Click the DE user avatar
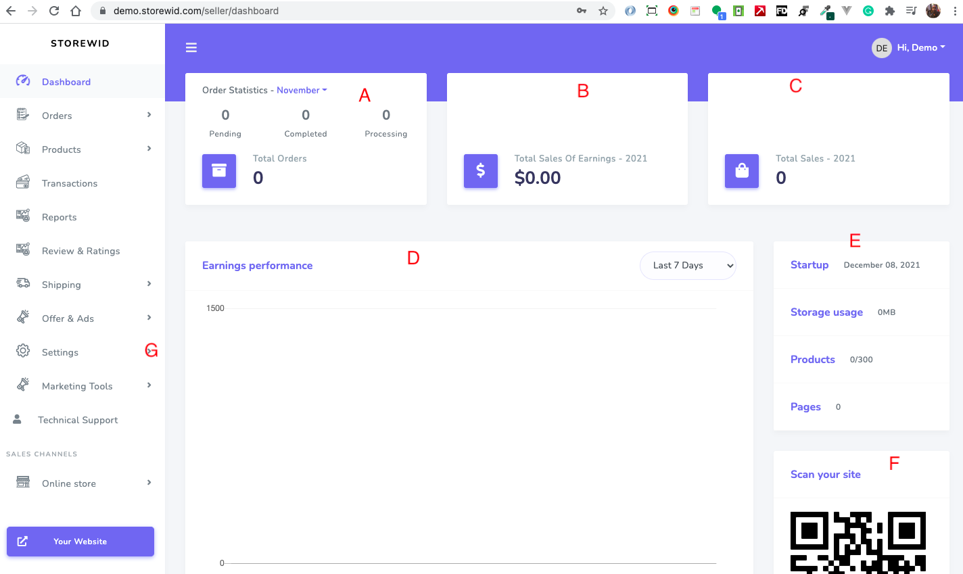 (881, 48)
